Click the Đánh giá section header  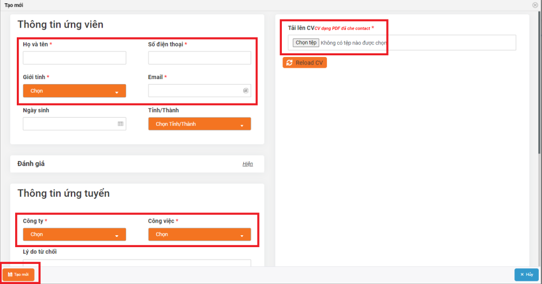click(x=31, y=164)
